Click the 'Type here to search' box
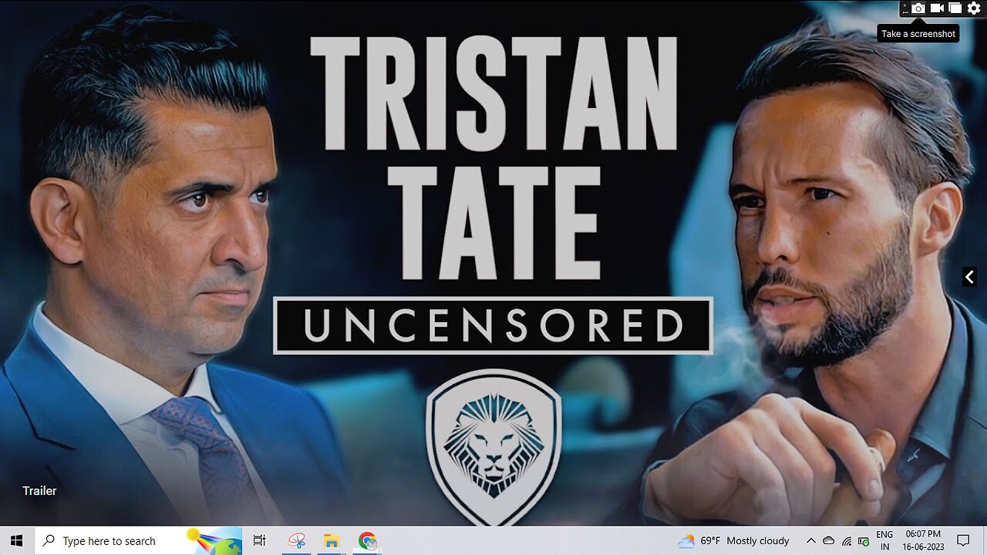 [x=140, y=540]
